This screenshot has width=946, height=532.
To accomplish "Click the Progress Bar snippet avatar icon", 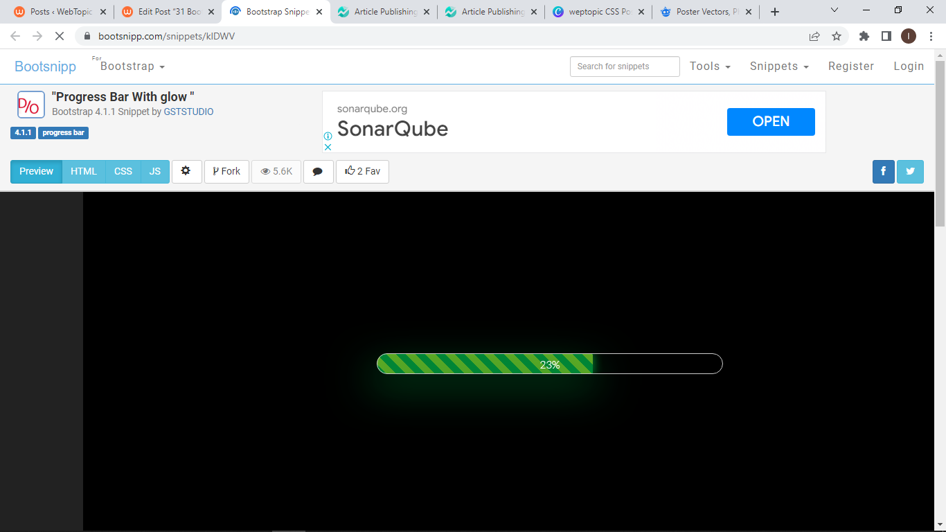I will (x=29, y=104).
